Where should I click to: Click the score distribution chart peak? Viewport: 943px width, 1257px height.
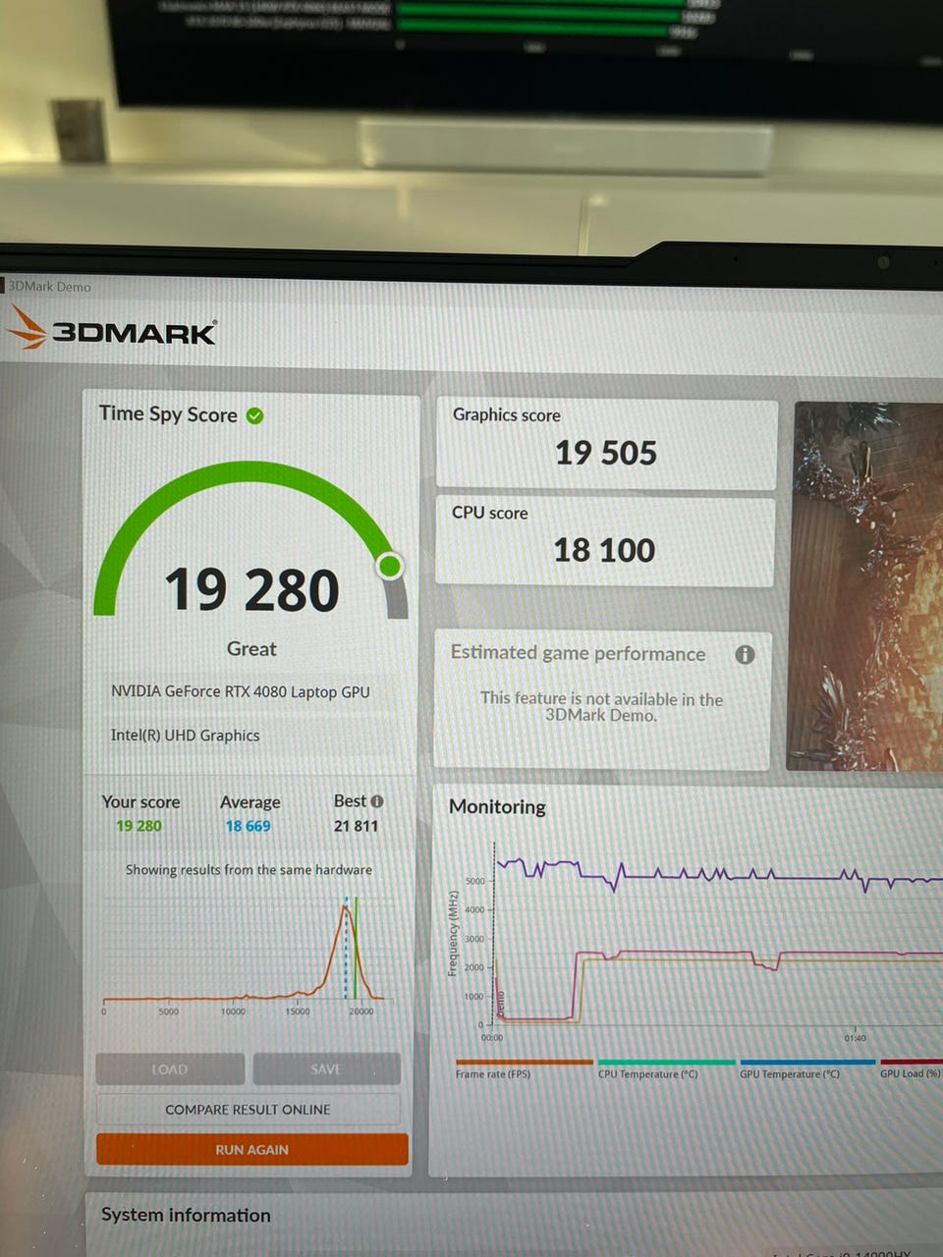[345, 908]
